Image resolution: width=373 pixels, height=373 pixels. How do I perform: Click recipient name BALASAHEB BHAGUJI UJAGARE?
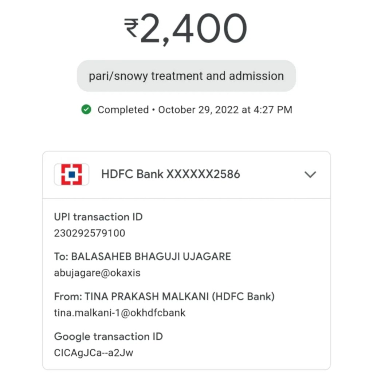click(x=151, y=256)
